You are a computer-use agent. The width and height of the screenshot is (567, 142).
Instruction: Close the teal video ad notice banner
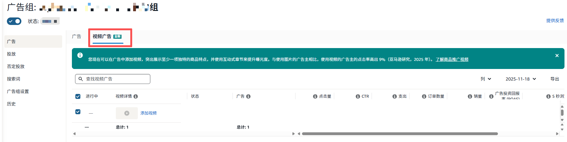557,56
